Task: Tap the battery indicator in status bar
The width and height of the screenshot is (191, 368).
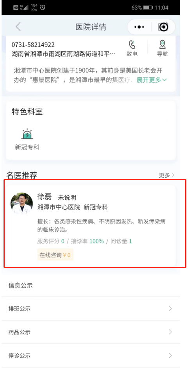Action: (148, 8)
